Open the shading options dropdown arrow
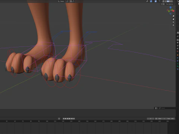The height and width of the screenshot is (134, 179). 174,1
